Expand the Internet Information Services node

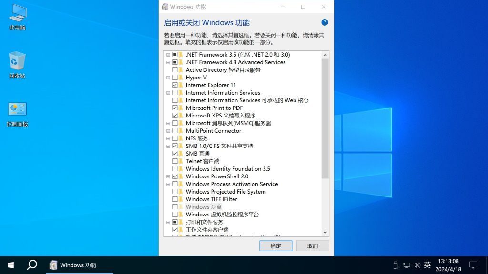click(168, 92)
